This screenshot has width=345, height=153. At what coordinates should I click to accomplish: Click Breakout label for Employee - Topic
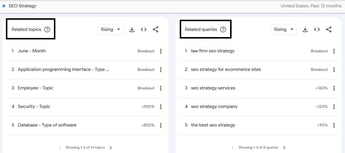tap(146, 88)
